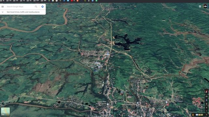Click the red YouTube bookmark icon

(72, 1)
